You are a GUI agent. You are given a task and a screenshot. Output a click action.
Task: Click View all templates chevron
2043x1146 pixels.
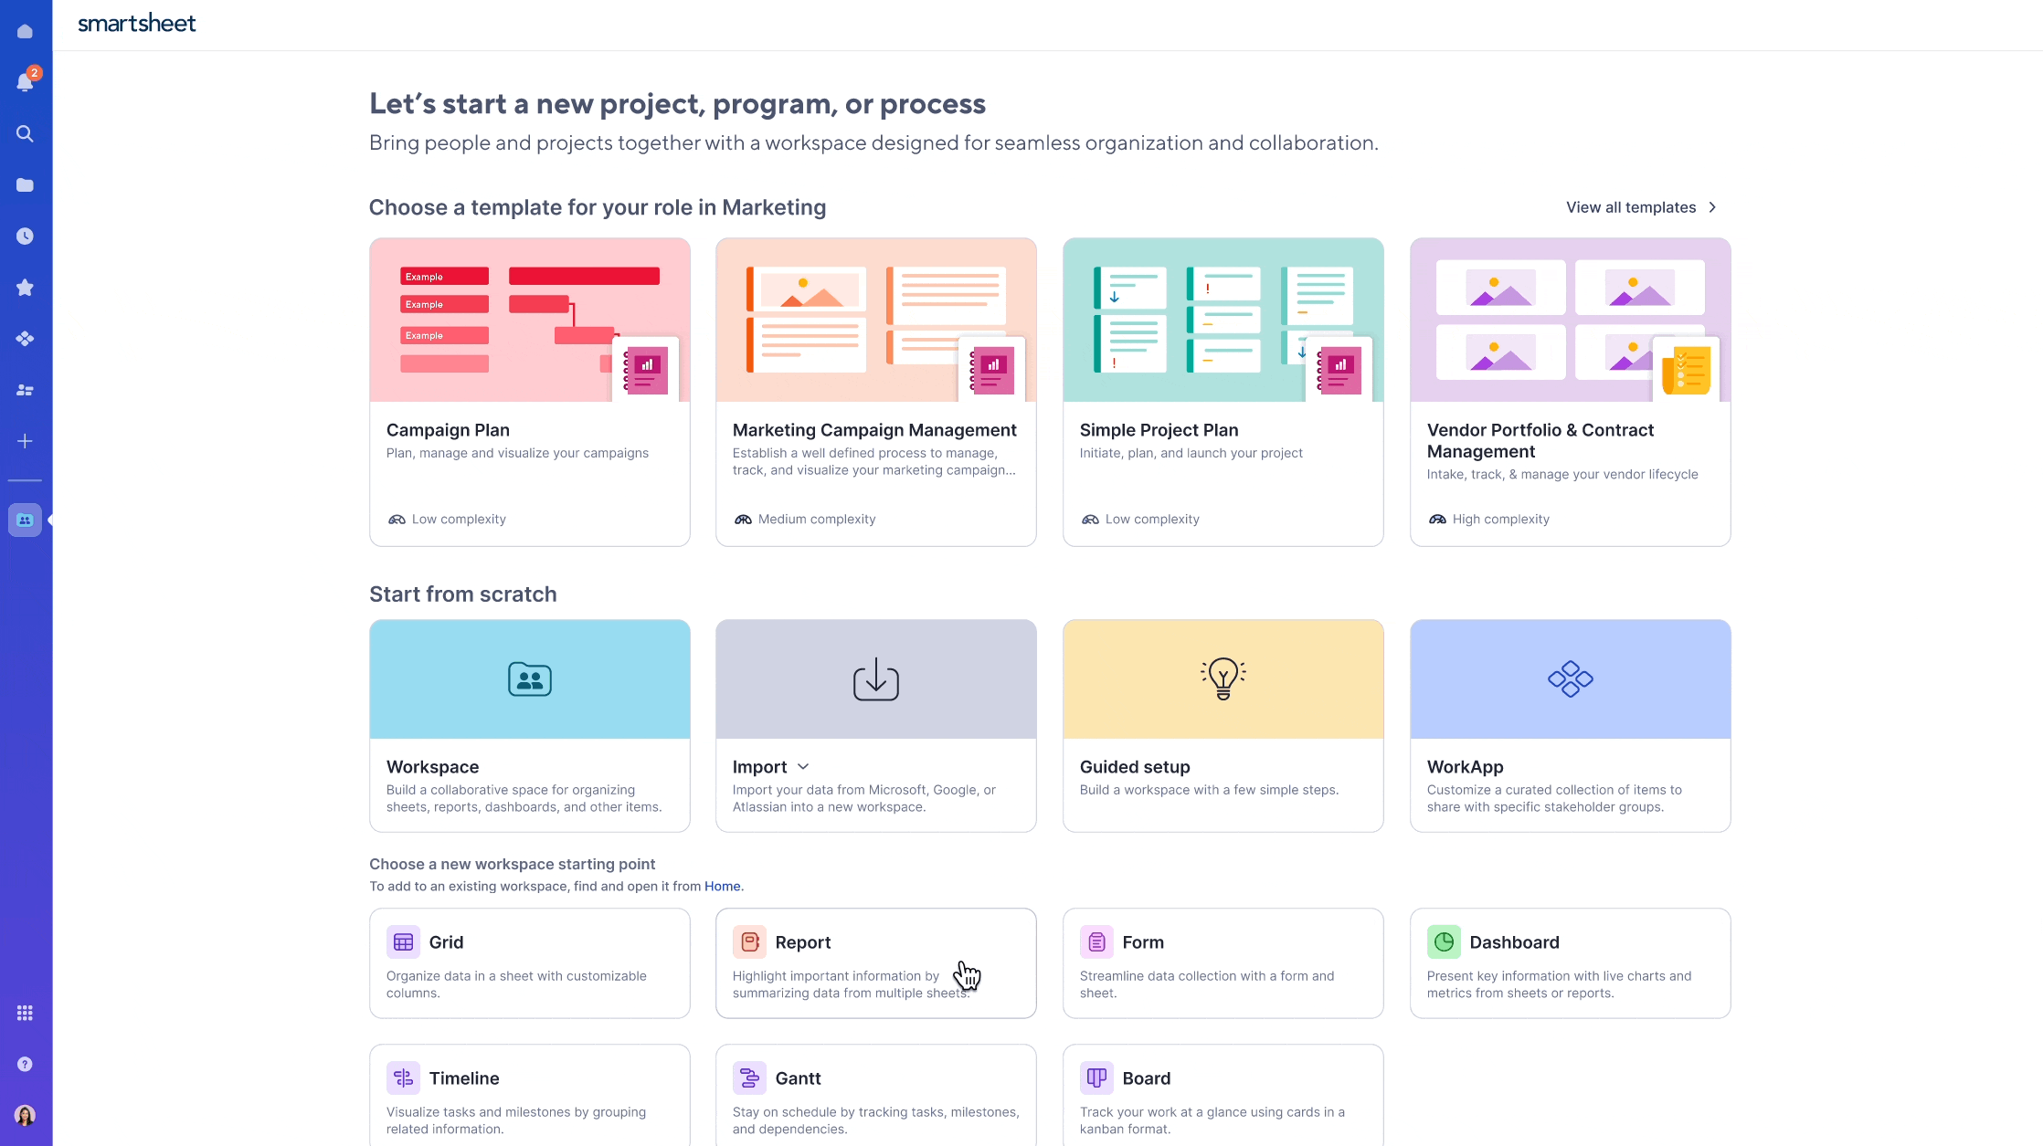[1713, 206]
